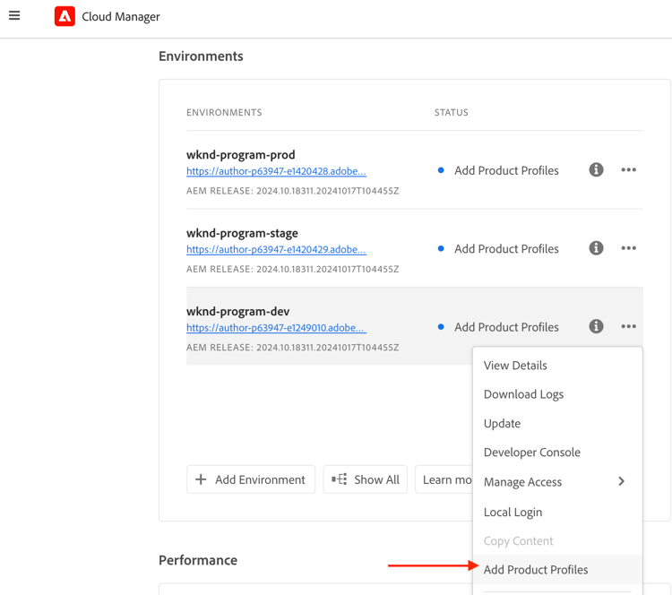Open the wknd-program-dev author URL
Viewport: 672px width, 595px height.
276,328
